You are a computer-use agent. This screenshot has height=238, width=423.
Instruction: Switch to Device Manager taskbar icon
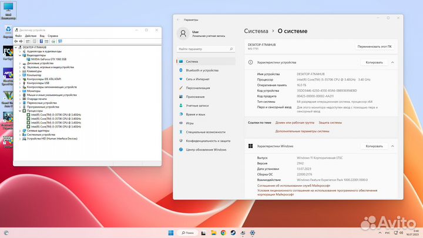(x=243, y=233)
